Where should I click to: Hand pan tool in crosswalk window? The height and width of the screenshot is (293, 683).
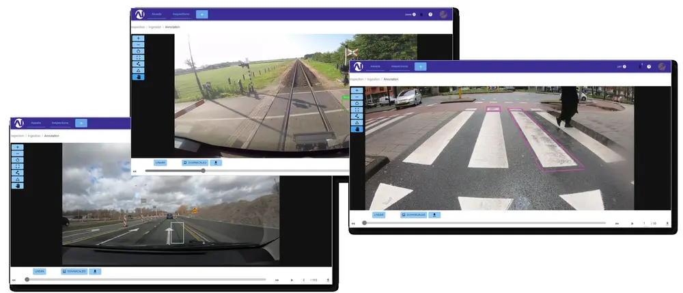[357, 129]
